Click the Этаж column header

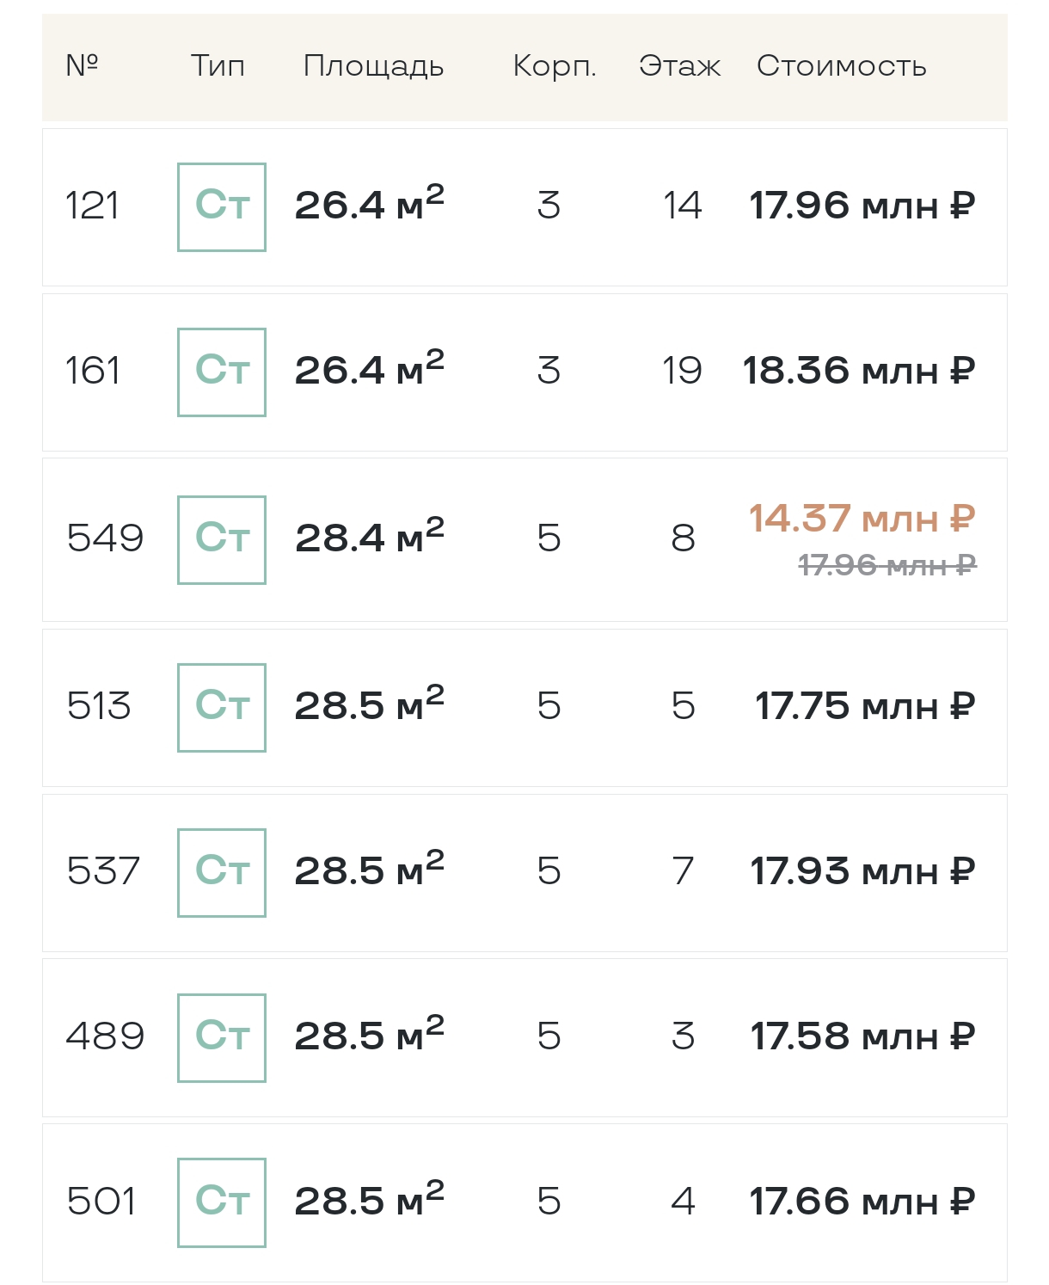point(679,65)
